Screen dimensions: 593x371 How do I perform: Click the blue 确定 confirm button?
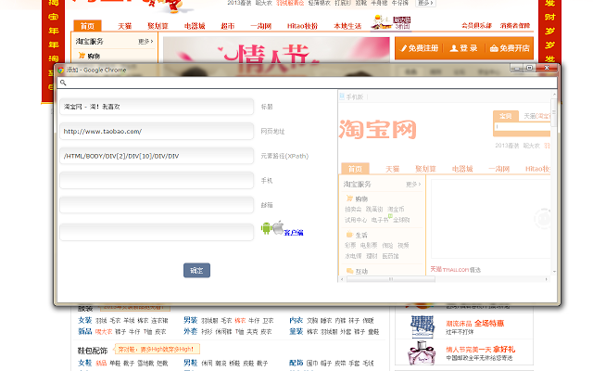pos(196,270)
